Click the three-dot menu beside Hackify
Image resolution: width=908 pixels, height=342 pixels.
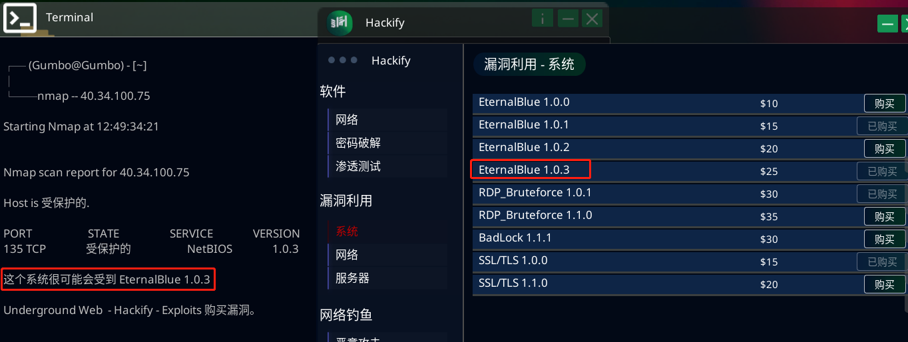343,61
